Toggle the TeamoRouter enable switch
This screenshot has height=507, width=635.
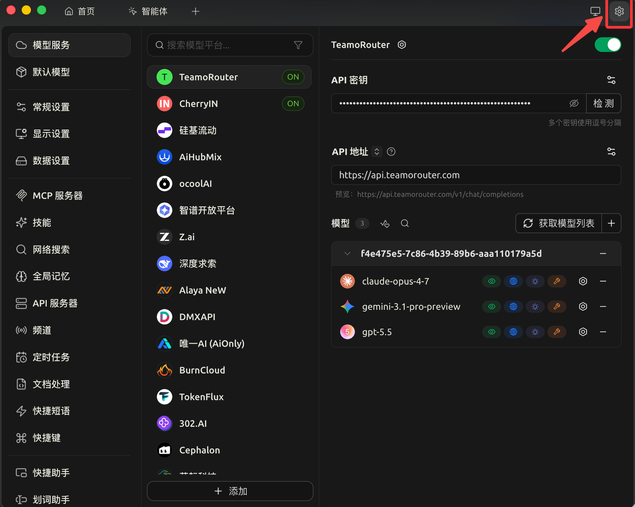tap(608, 45)
